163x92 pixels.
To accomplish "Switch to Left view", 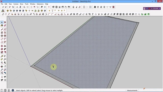I will [x=69, y=7].
